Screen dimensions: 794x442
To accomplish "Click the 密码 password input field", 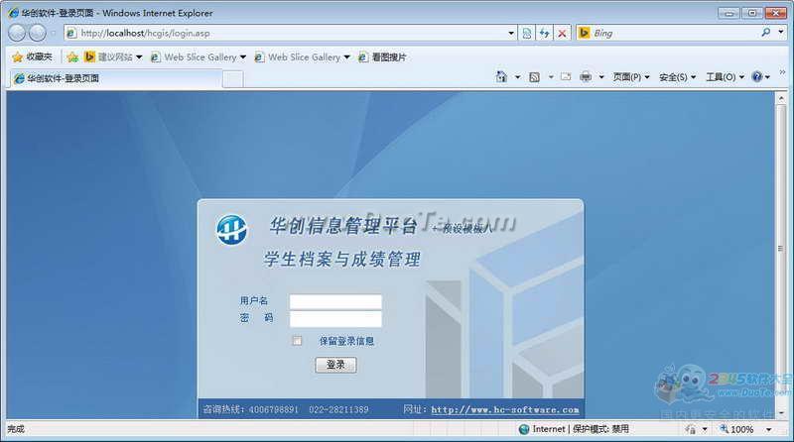I will coord(335,319).
